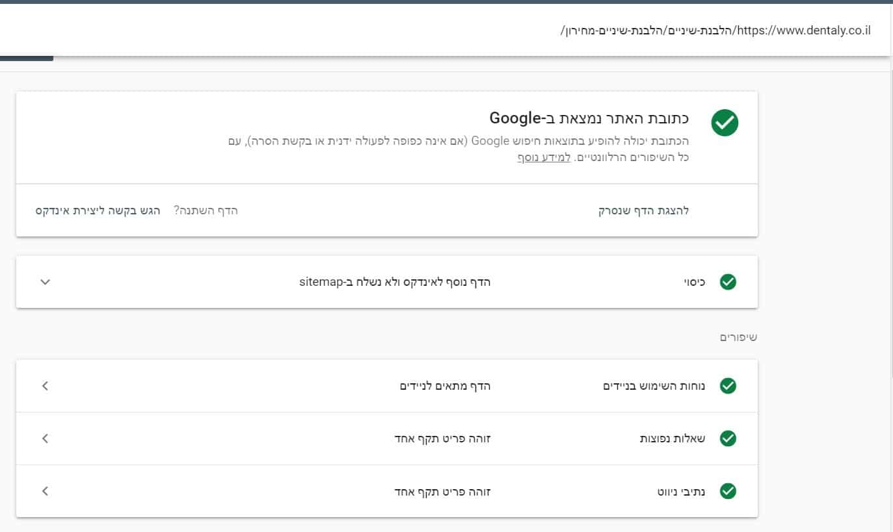Click green check icon for נתיבי ניווט
Viewport: 893px width, 532px height.
728,491
